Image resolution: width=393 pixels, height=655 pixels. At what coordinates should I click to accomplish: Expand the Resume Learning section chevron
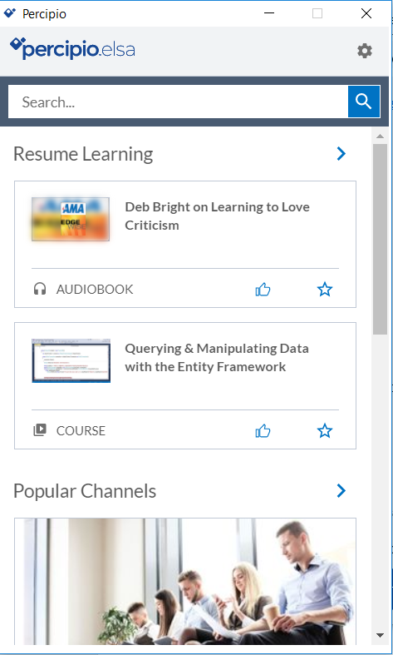(x=341, y=154)
